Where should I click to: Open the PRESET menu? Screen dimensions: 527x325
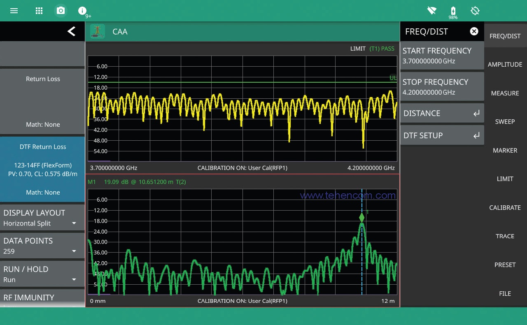point(505,265)
